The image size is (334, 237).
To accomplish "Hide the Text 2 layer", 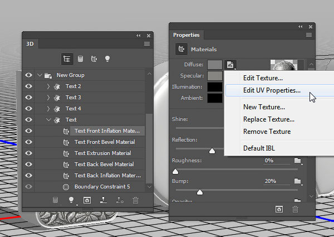I will [x=28, y=86].
